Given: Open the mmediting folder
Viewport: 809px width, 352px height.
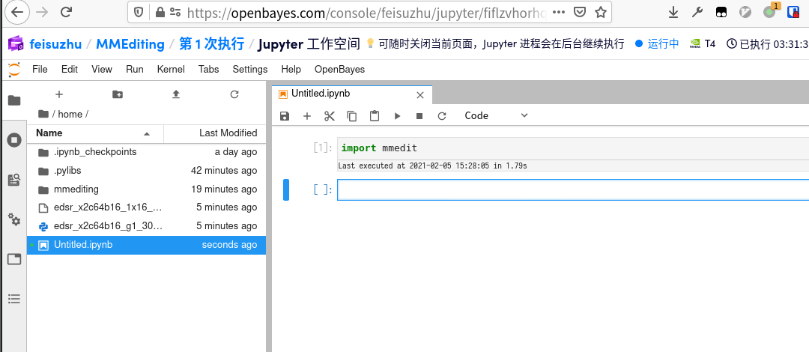Looking at the screenshot, I should click(76, 189).
